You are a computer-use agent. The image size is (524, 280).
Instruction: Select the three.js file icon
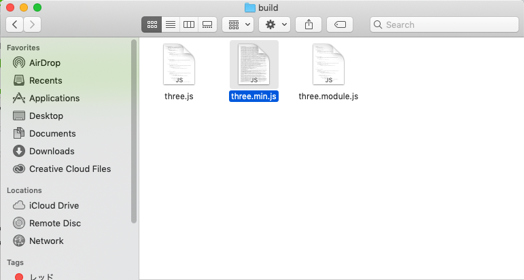pos(179,64)
